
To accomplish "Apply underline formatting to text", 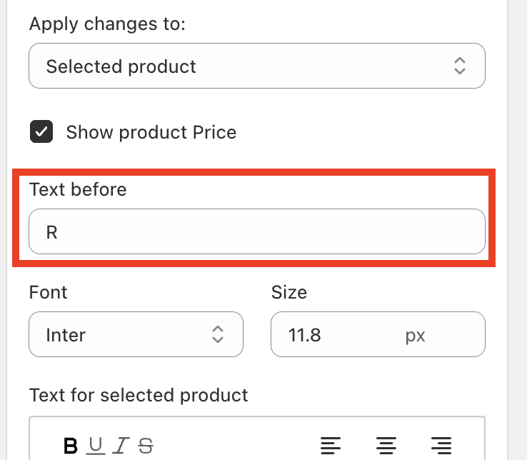I will tap(96, 446).
